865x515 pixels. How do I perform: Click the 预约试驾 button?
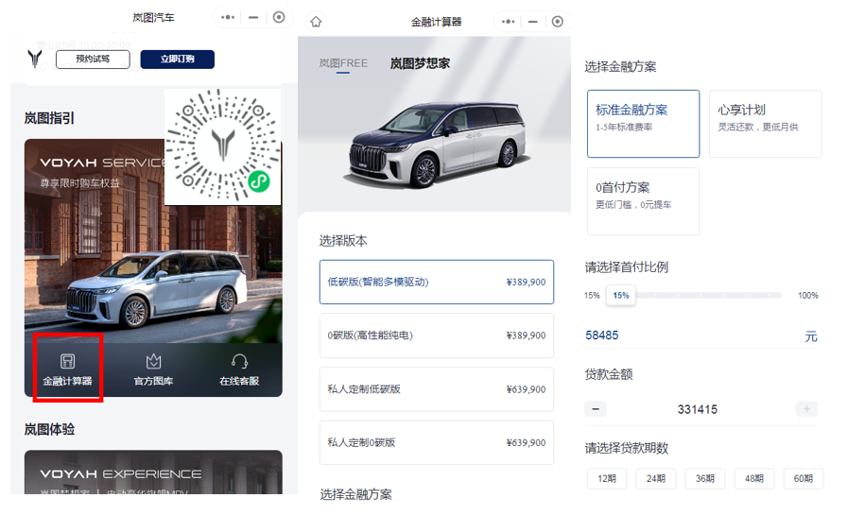point(93,59)
